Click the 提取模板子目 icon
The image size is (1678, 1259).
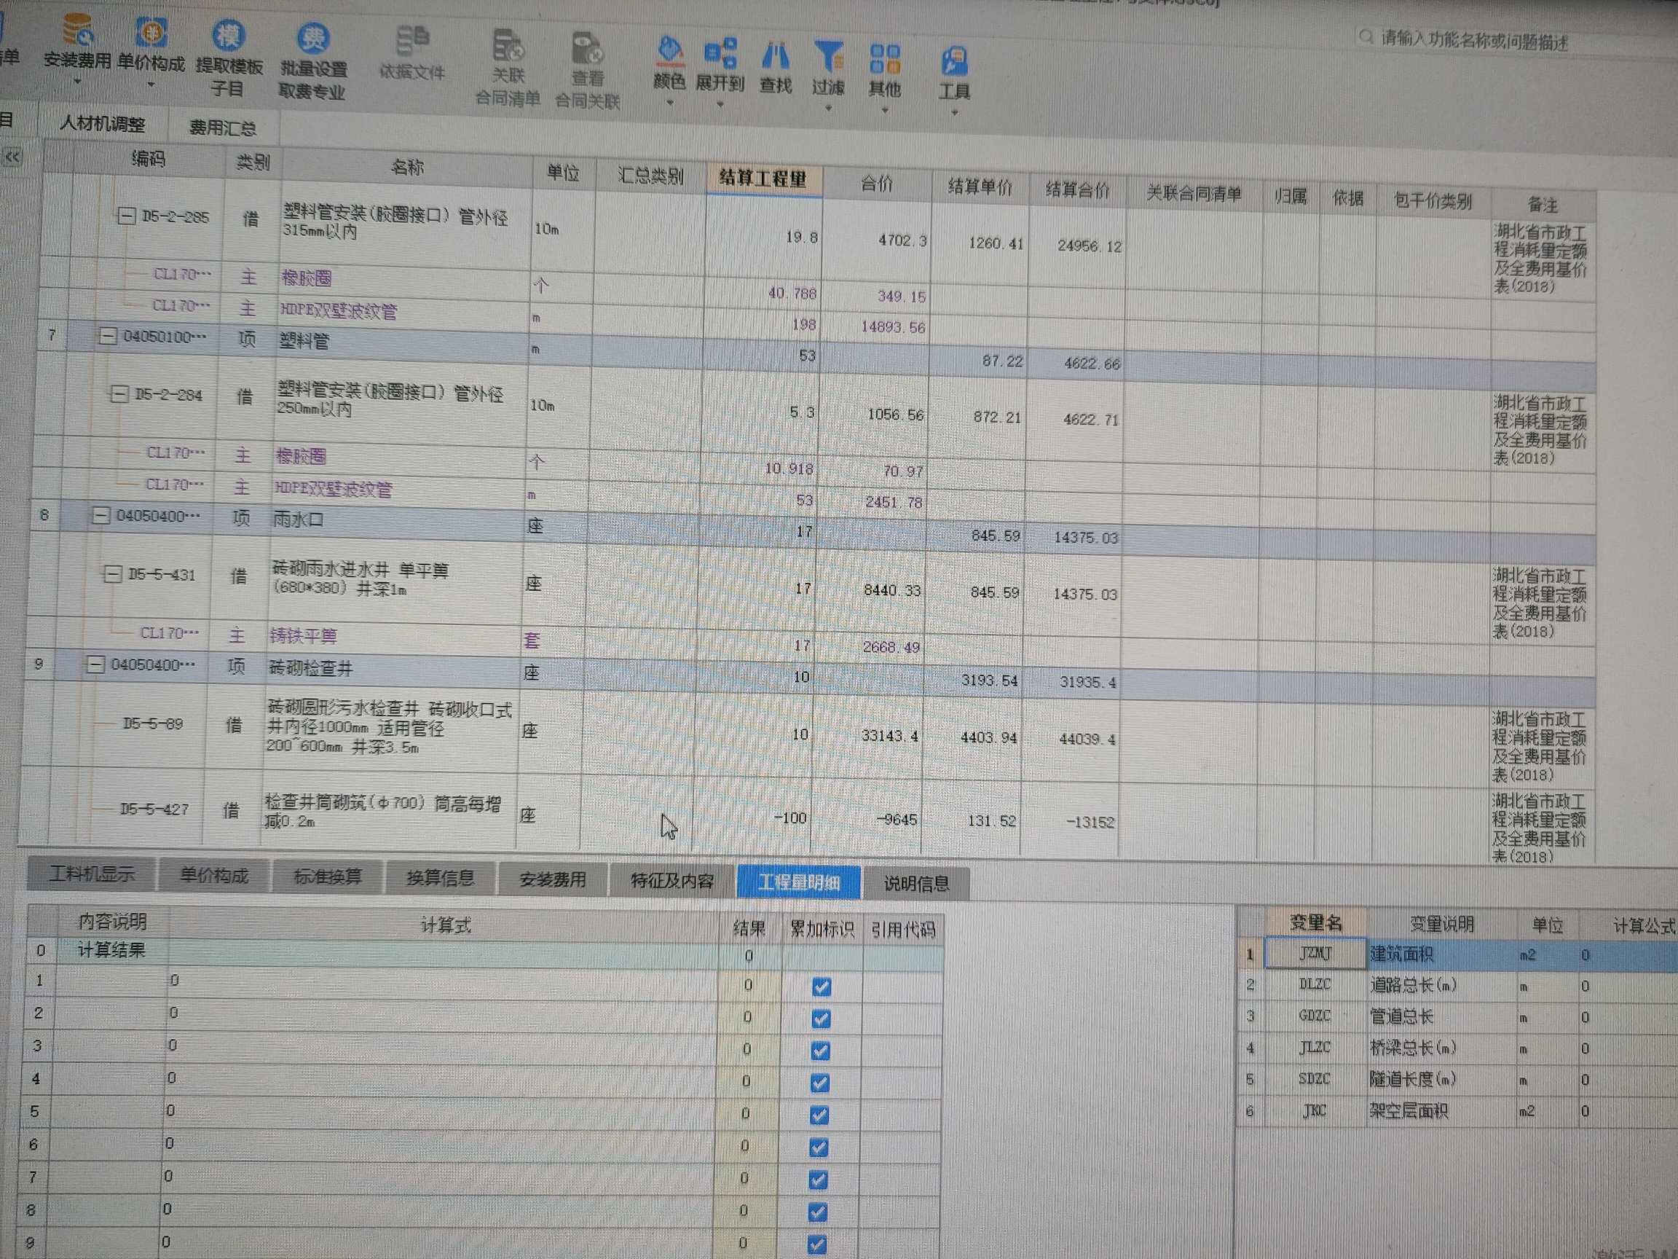tap(229, 36)
